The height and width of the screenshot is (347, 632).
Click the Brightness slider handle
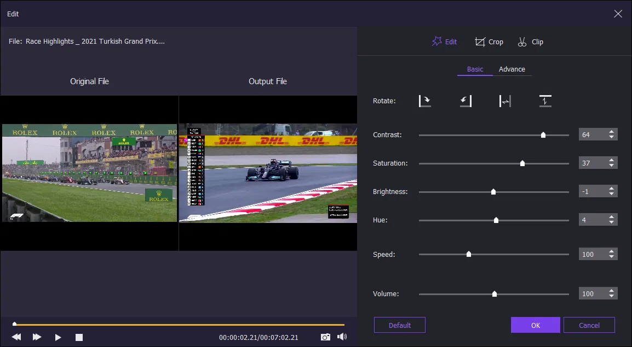493,192
